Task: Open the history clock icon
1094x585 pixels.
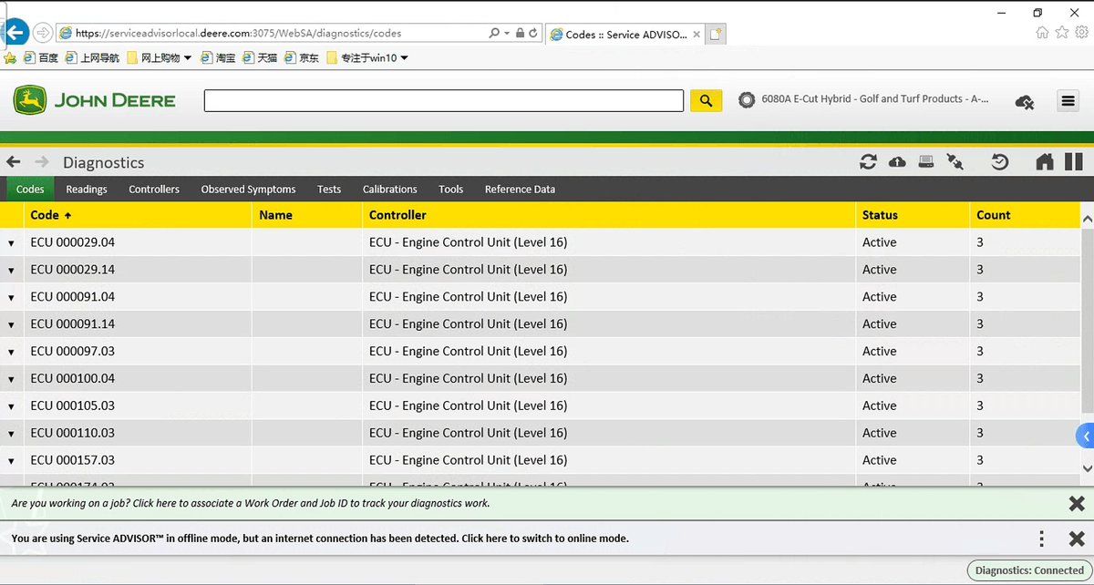Action: tap(1000, 162)
